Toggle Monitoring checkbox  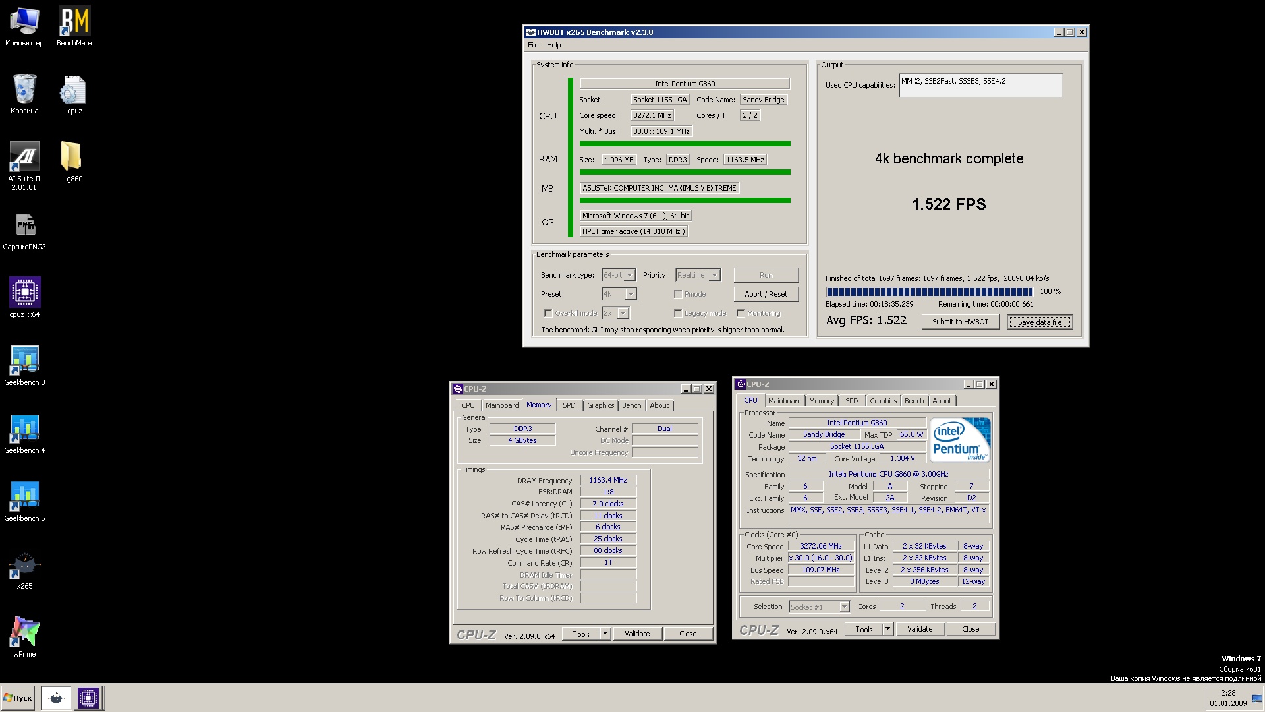pyautogui.click(x=741, y=313)
